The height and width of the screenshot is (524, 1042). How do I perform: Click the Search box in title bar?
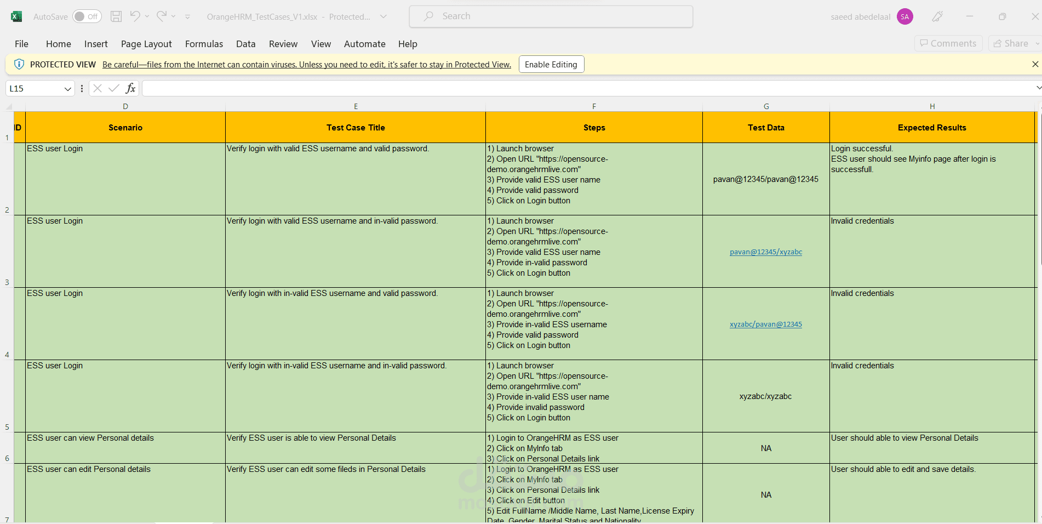[x=551, y=16]
